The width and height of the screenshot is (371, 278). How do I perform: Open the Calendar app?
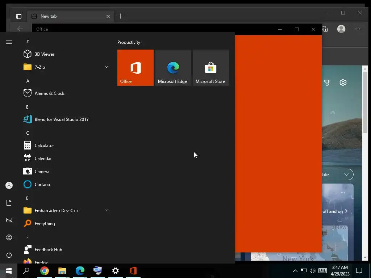coord(66,159)
